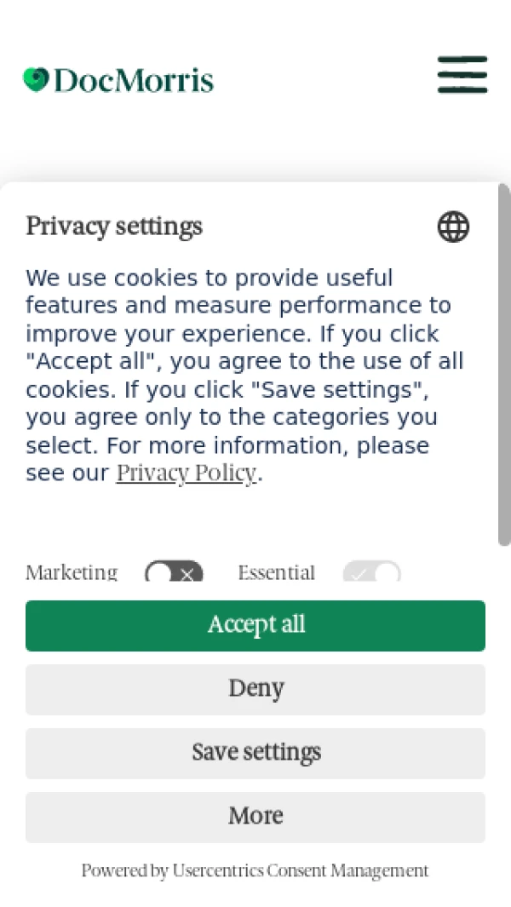Click the X mark on the Marketing switch

click(x=187, y=575)
